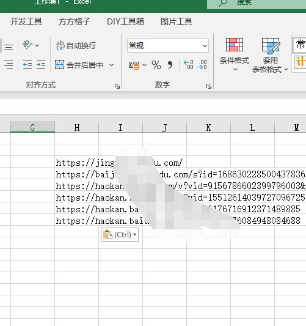The height and width of the screenshot is (326, 306).
Task: Increase decimal places
Action: [189, 65]
